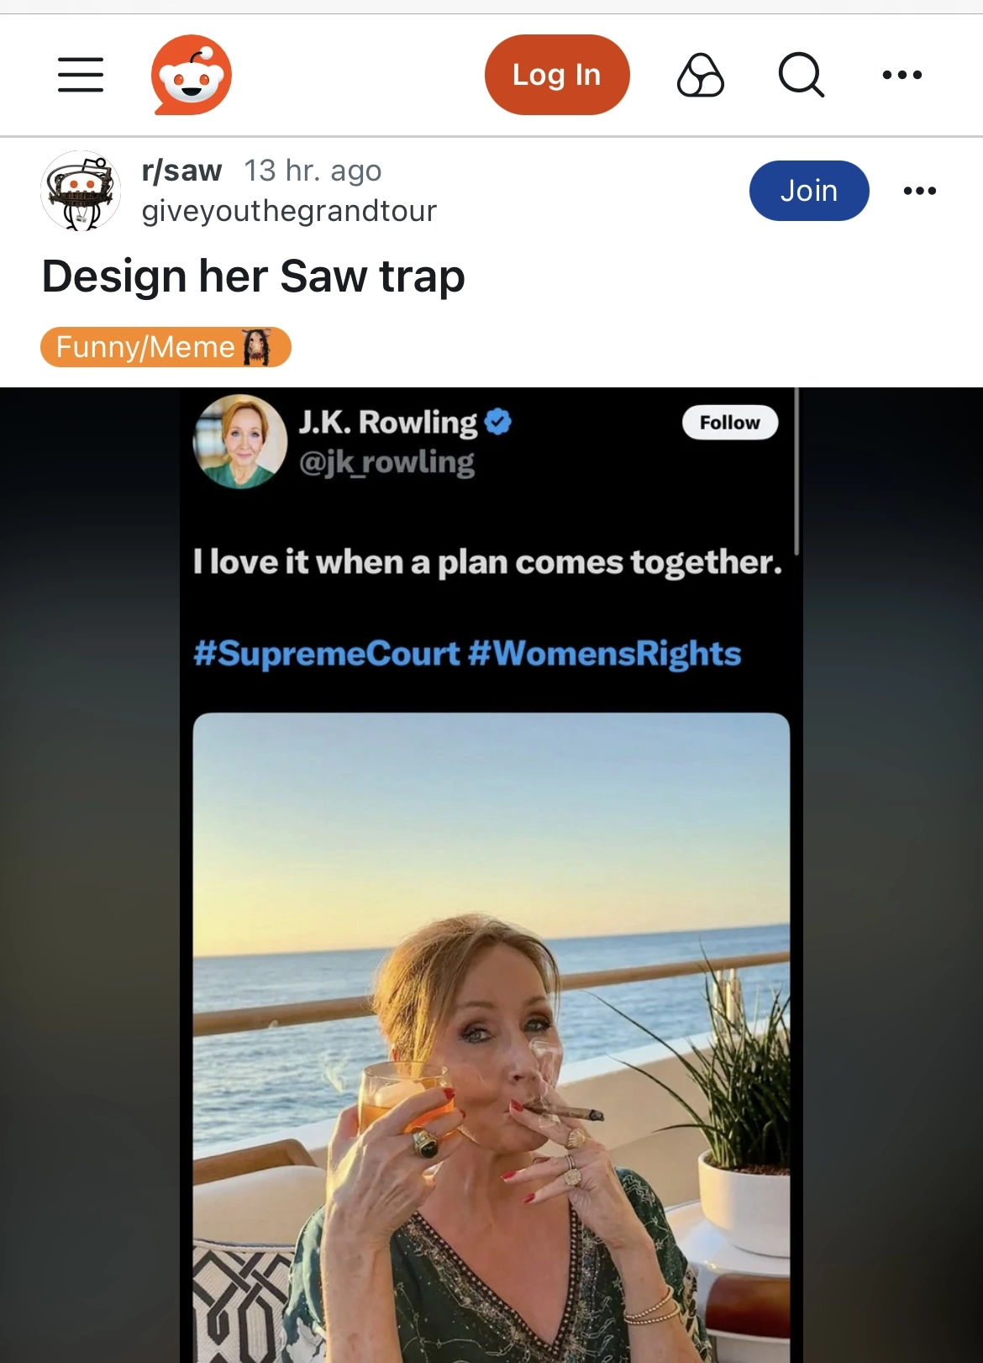Open giveyouthegrandtour's user profile
Viewport: 983px width, 1363px height.
click(x=289, y=211)
